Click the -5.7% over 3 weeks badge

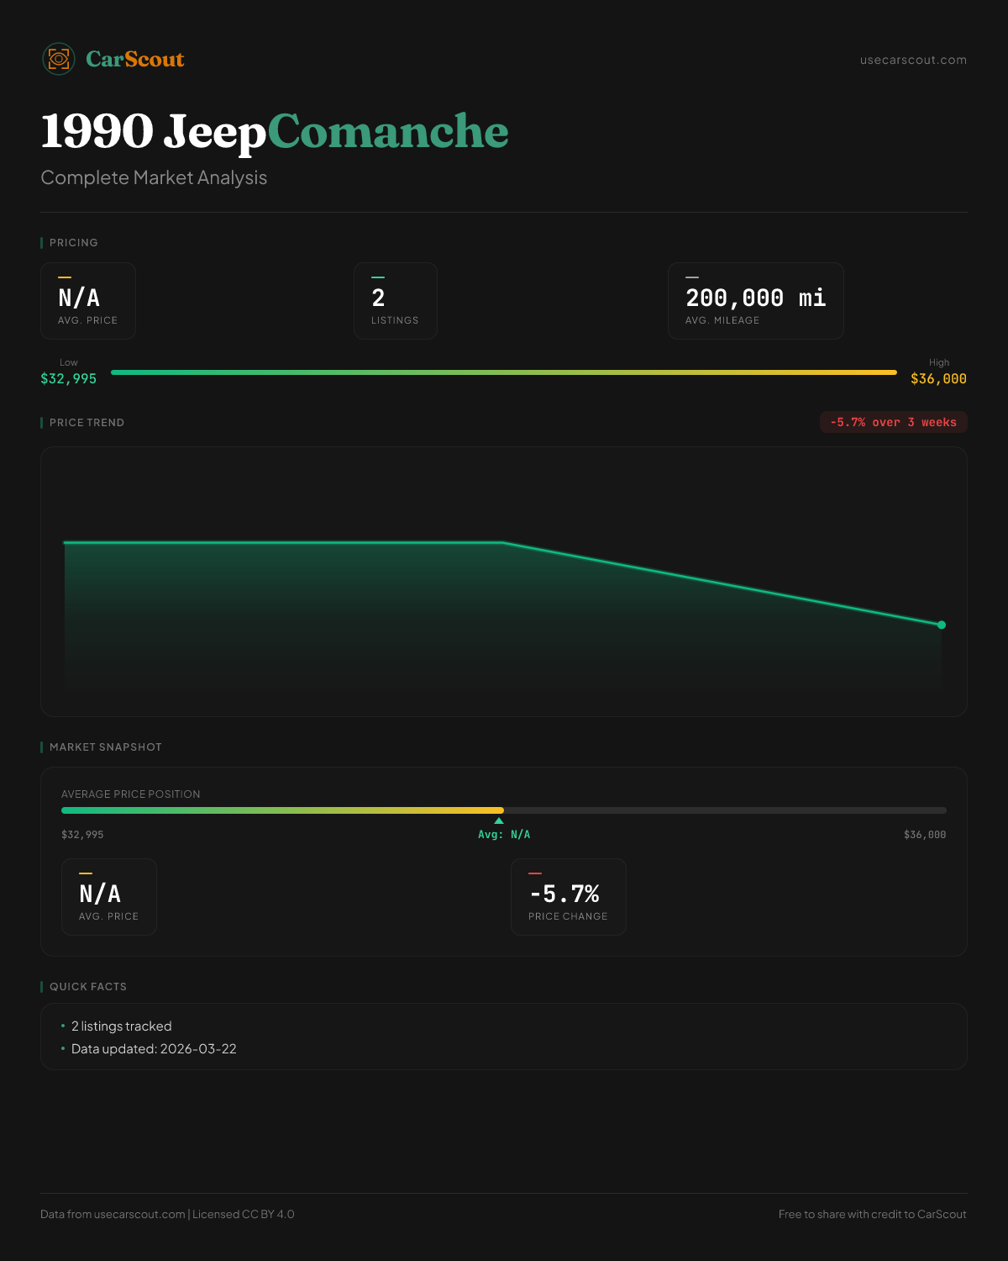click(893, 422)
